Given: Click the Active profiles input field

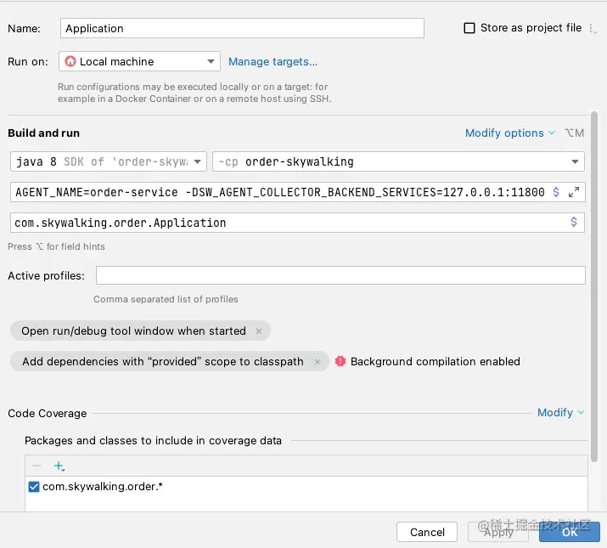Looking at the screenshot, I should tap(340, 276).
